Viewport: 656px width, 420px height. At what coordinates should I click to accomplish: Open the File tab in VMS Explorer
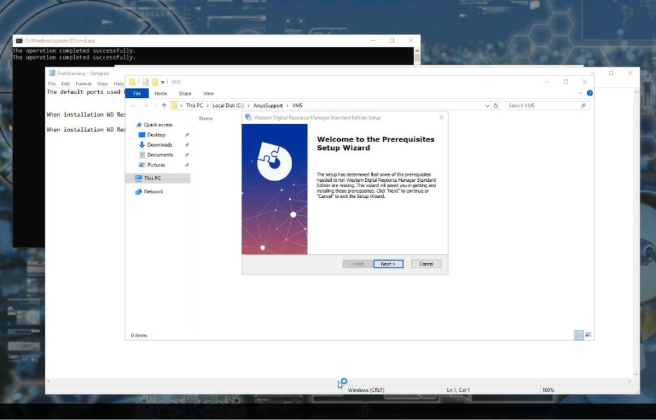click(x=137, y=93)
